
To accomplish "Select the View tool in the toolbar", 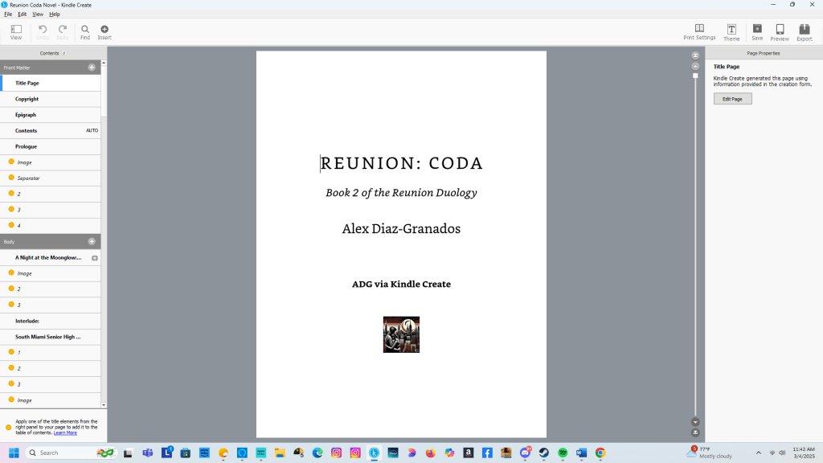I will [16, 31].
